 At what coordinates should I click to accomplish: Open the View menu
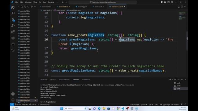[35, 2]
